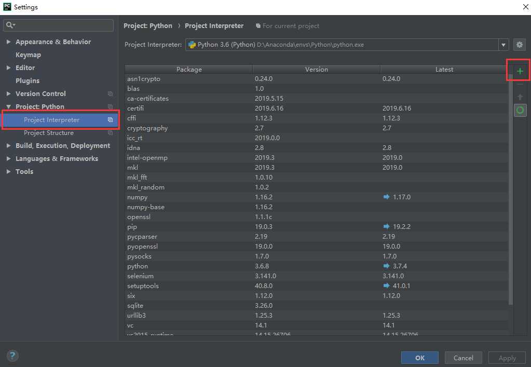
Task: Select the asn1crypto package row
Action: [316, 79]
